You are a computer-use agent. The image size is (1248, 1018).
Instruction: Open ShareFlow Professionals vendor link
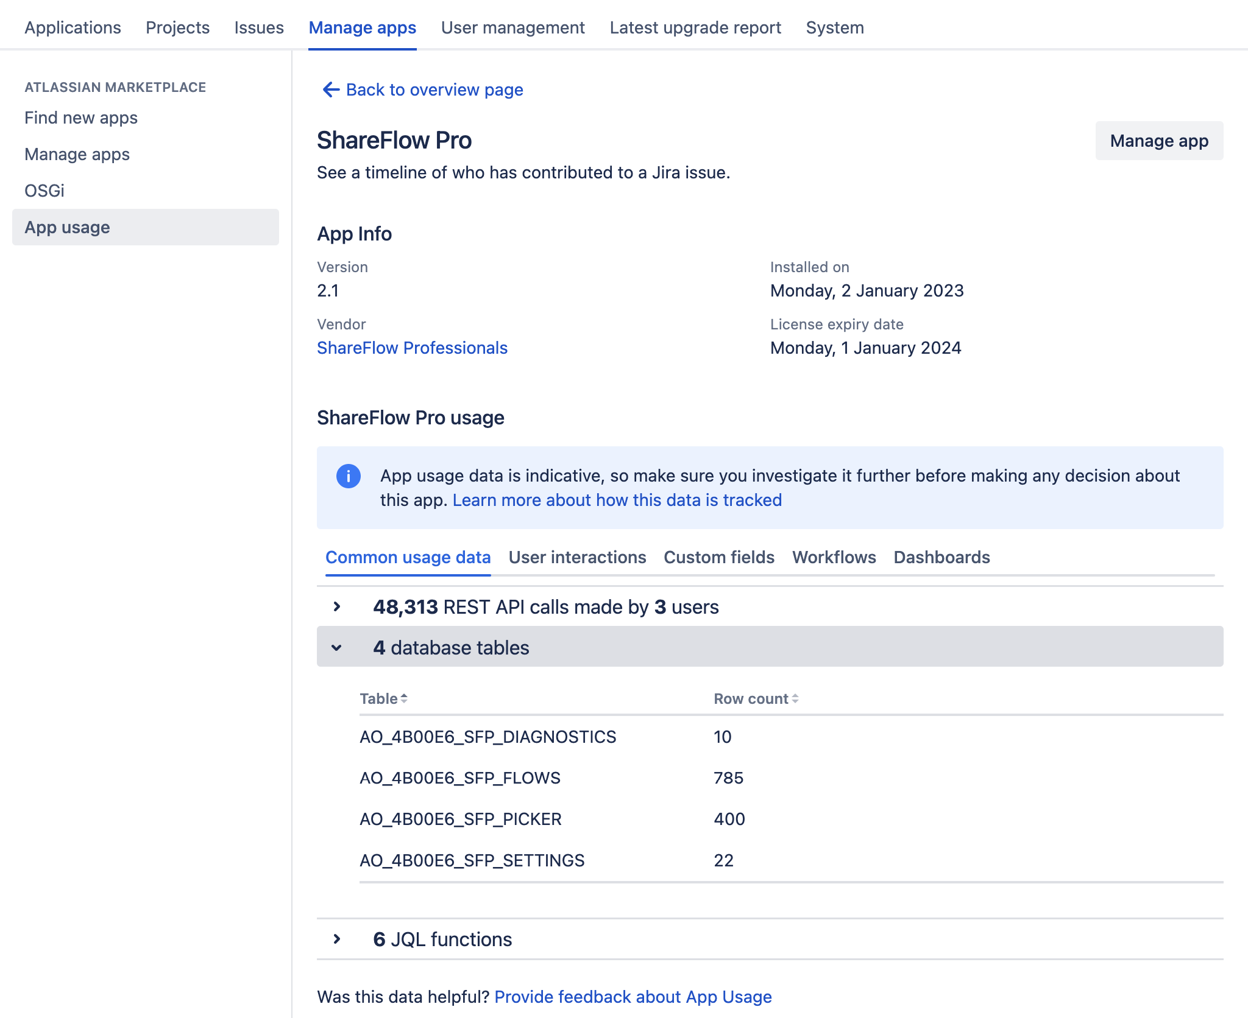(412, 348)
